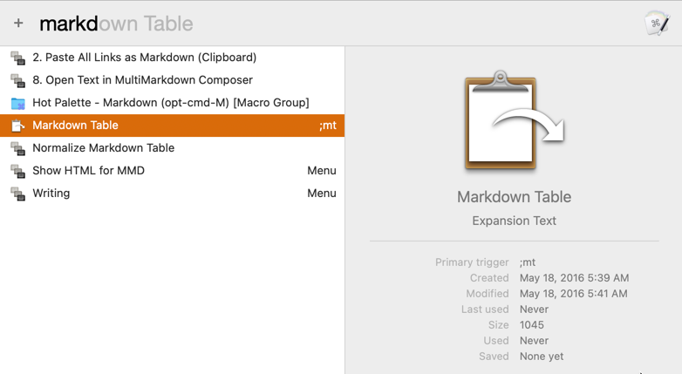Select 'Normalize Markdown Table' result
The width and height of the screenshot is (682, 374).
pos(172,148)
